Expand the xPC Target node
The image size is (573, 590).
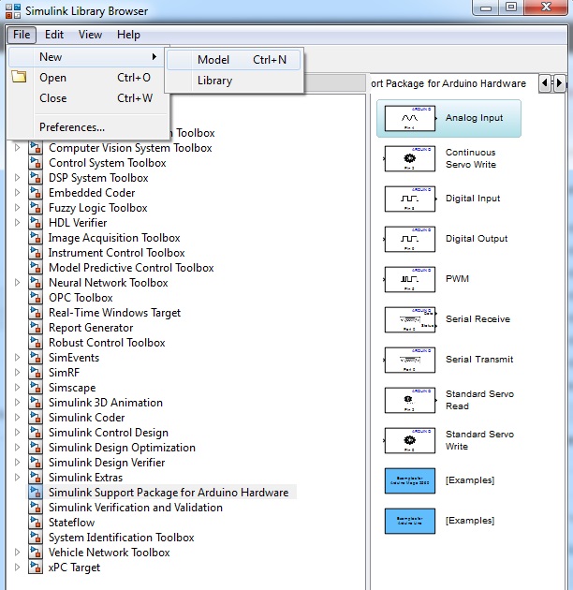[x=17, y=567]
